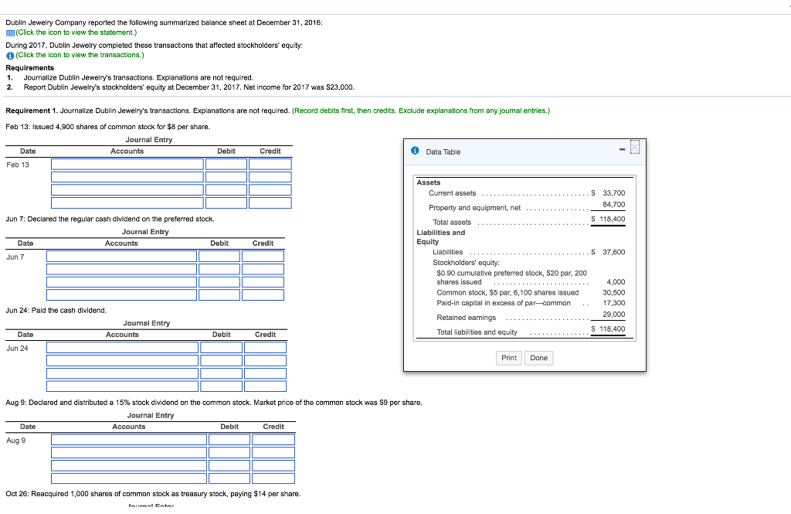Select the first Debit field for Aug 9
Screen dimensions: 791x514
tap(229, 439)
